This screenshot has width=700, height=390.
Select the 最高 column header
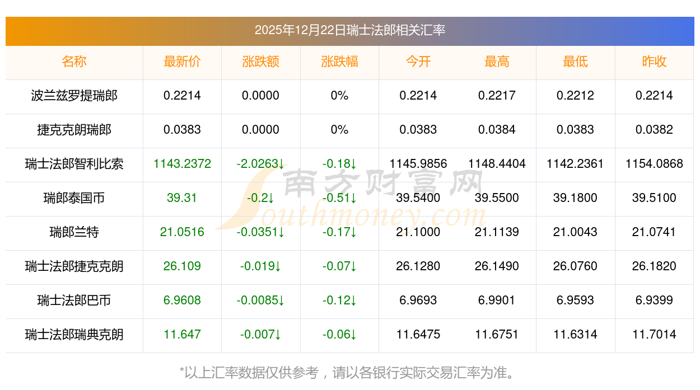[497, 62]
